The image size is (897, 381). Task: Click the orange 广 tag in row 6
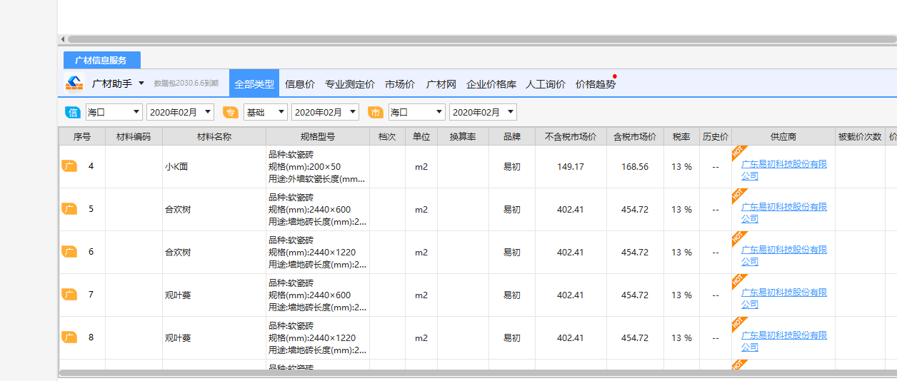(69, 252)
